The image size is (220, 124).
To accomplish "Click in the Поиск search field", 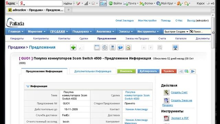I will pos(201,32).
